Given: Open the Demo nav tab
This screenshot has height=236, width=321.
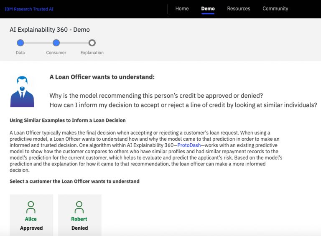Looking at the screenshot, I should tap(208, 9).
